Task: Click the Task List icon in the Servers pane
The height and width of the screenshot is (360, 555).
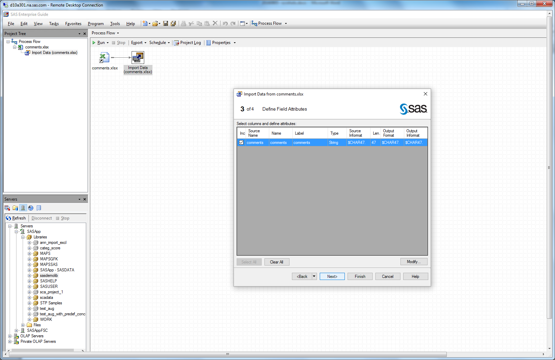Action: (x=7, y=208)
